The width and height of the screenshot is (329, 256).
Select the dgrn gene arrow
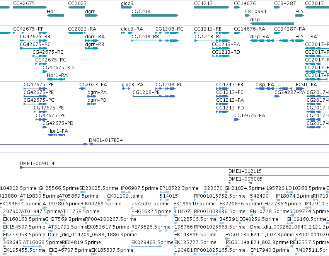92,15
